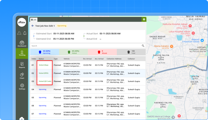This screenshot has width=208, height=120.
Task: Filter by Missed 0 bin
Action: [102, 52]
